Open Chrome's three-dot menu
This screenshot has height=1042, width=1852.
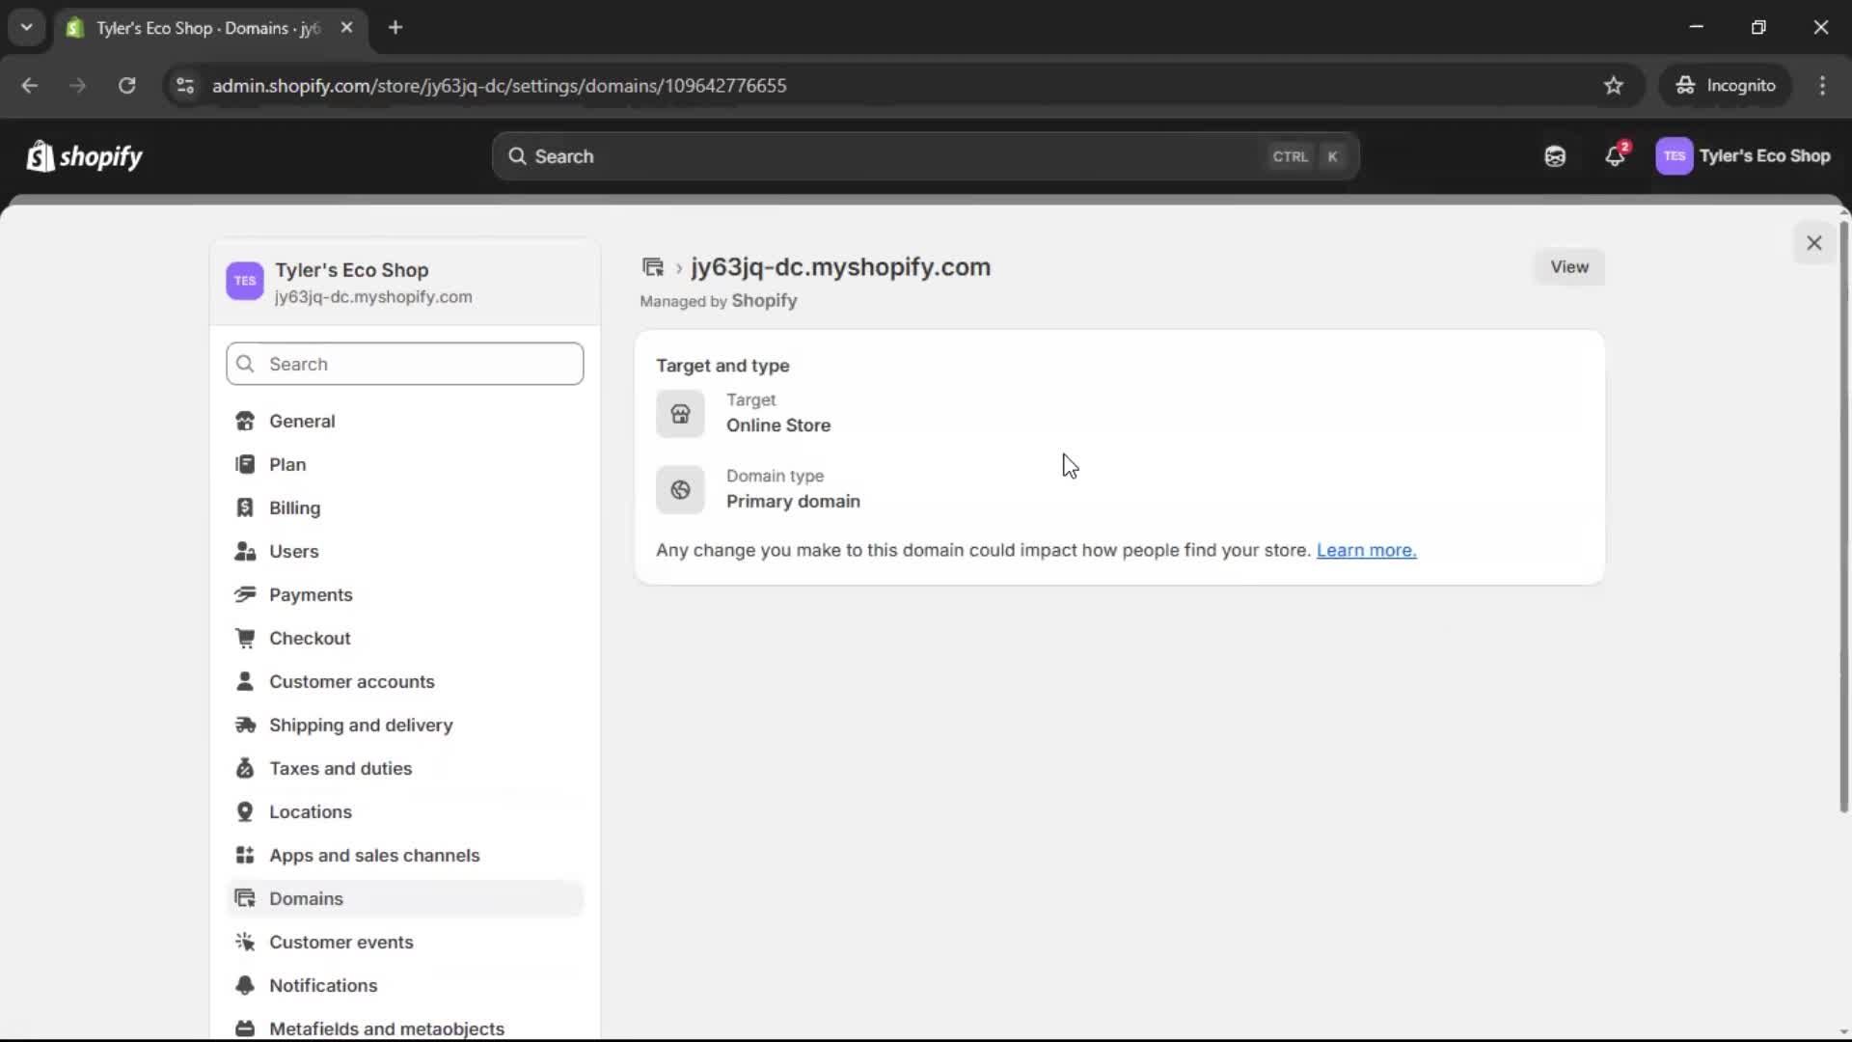[x=1823, y=85]
